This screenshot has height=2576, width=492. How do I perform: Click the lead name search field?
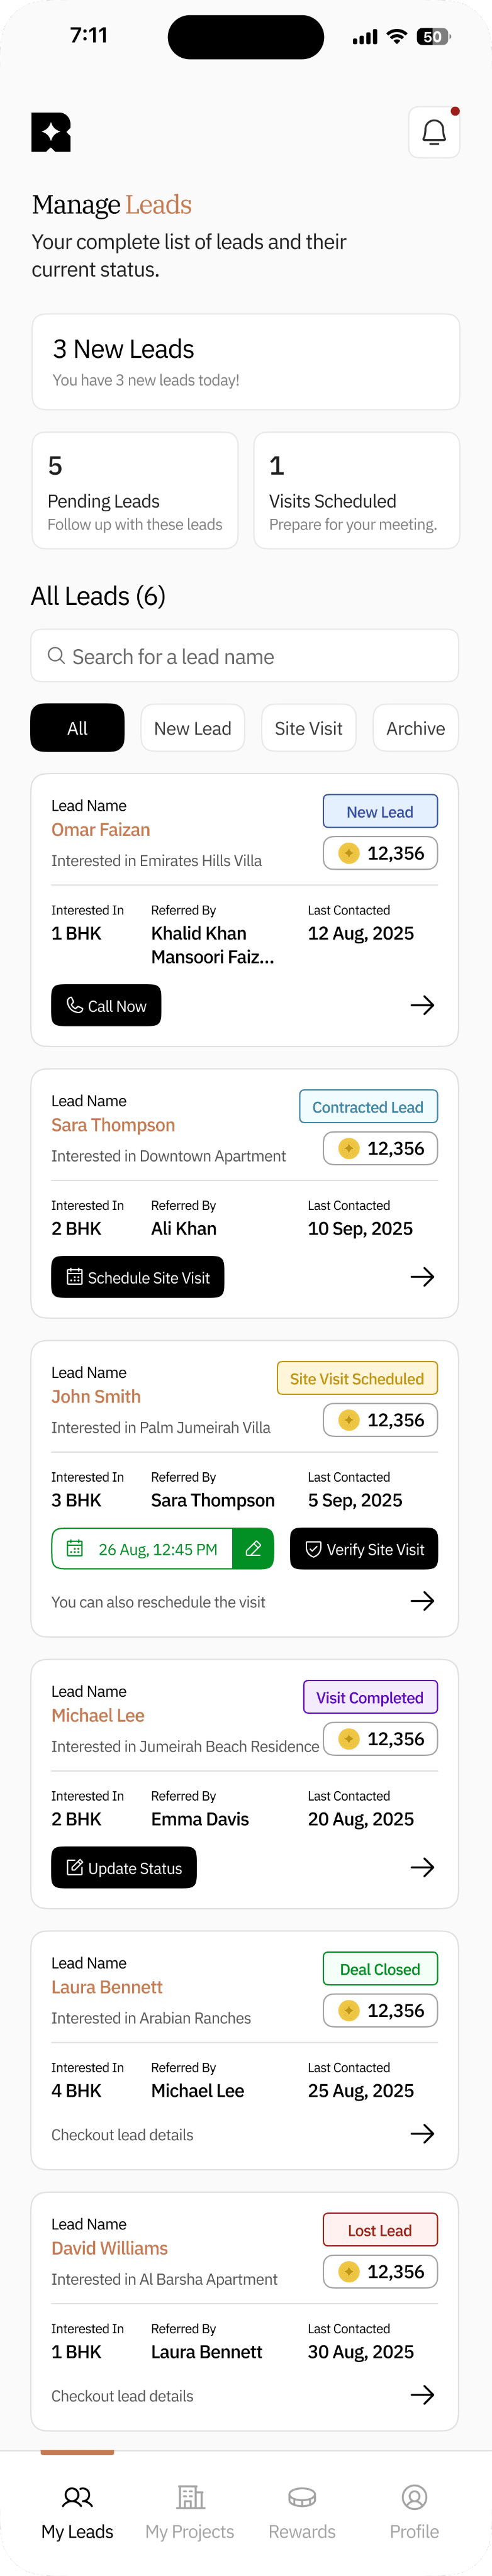click(245, 656)
